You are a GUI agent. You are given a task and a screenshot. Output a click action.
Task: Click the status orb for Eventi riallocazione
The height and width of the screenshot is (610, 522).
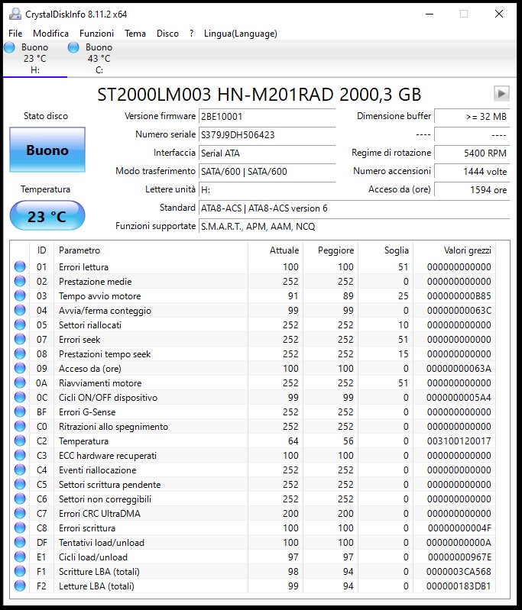point(20,470)
